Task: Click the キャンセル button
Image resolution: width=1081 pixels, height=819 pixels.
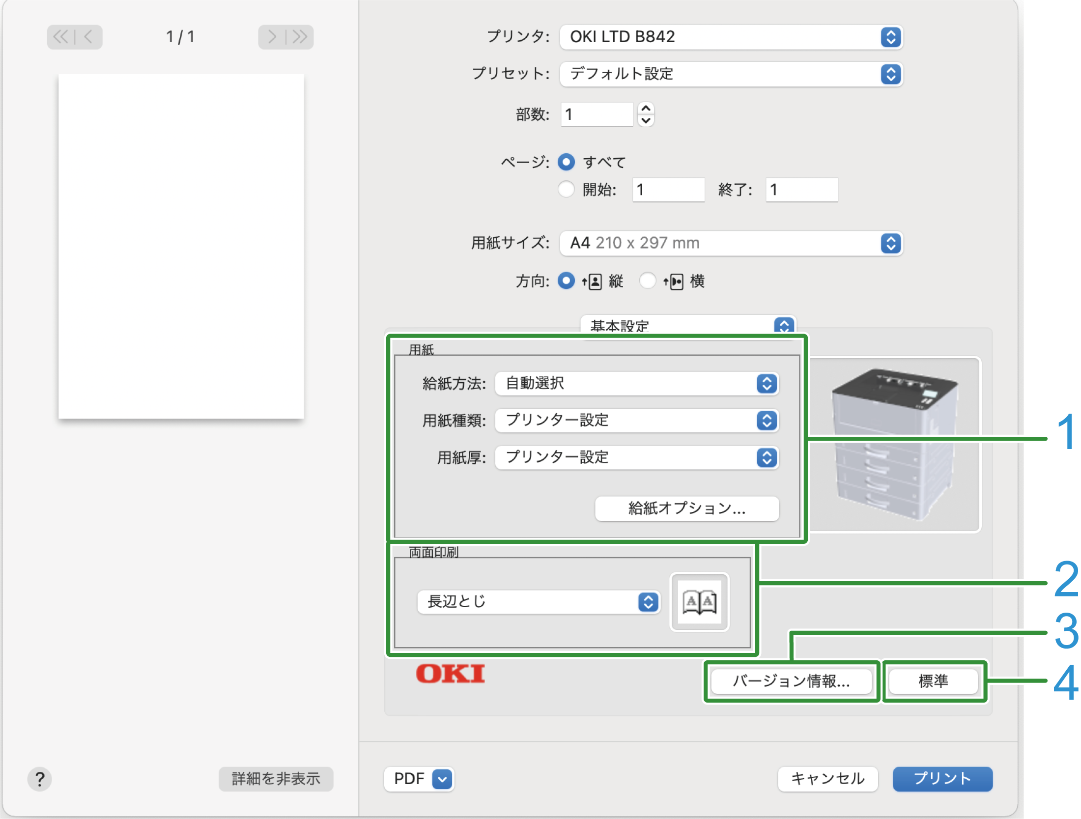Action: pyautogui.click(x=828, y=779)
